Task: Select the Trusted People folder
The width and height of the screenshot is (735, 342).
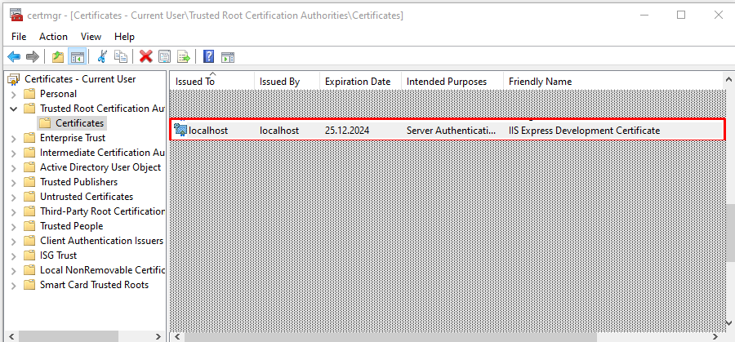Action: tap(71, 226)
